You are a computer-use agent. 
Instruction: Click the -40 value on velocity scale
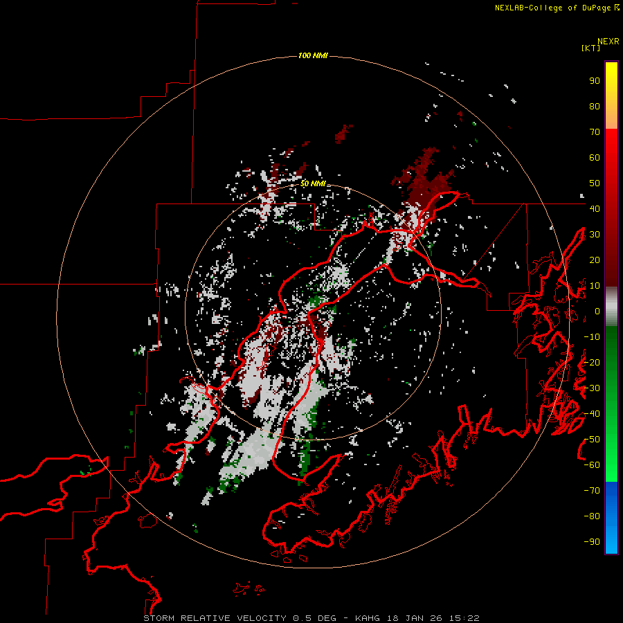pos(592,414)
